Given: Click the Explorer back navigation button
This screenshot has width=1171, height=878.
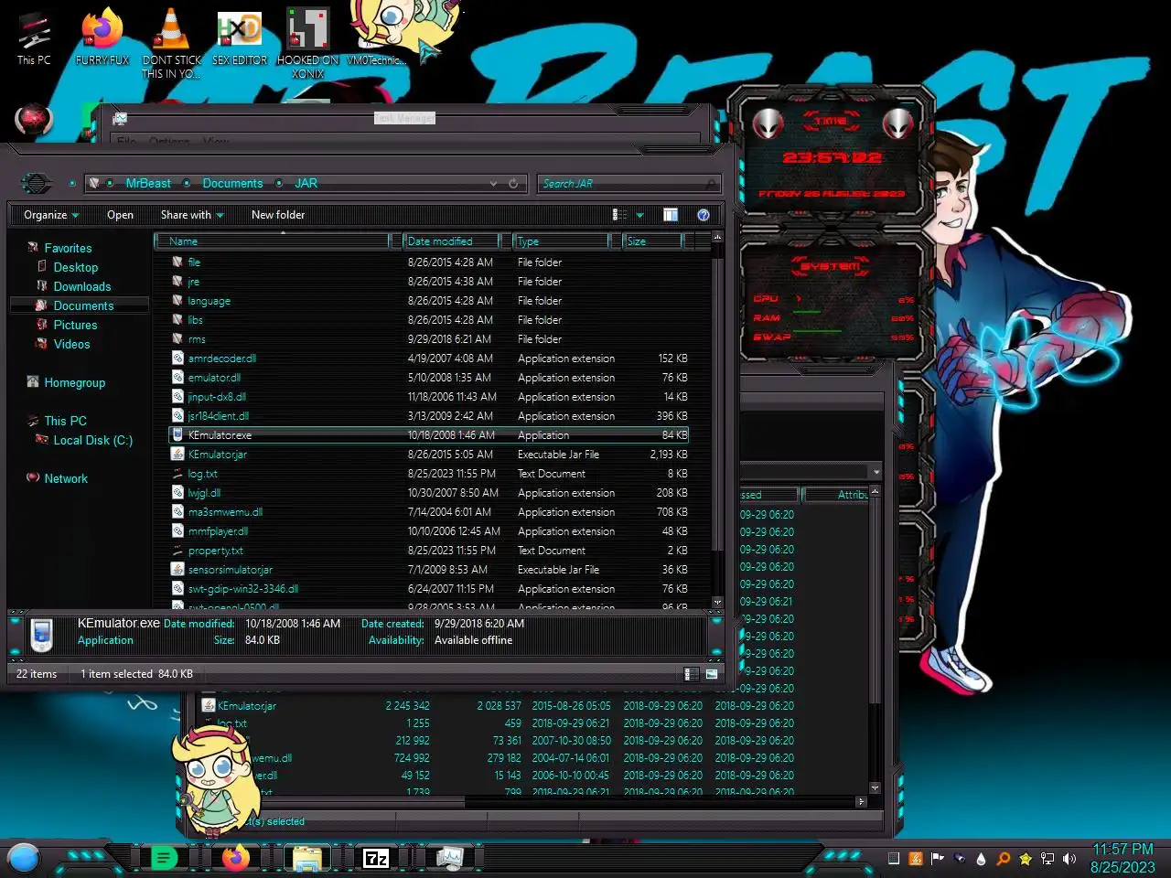Looking at the screenshot, I should coord(36,183).
